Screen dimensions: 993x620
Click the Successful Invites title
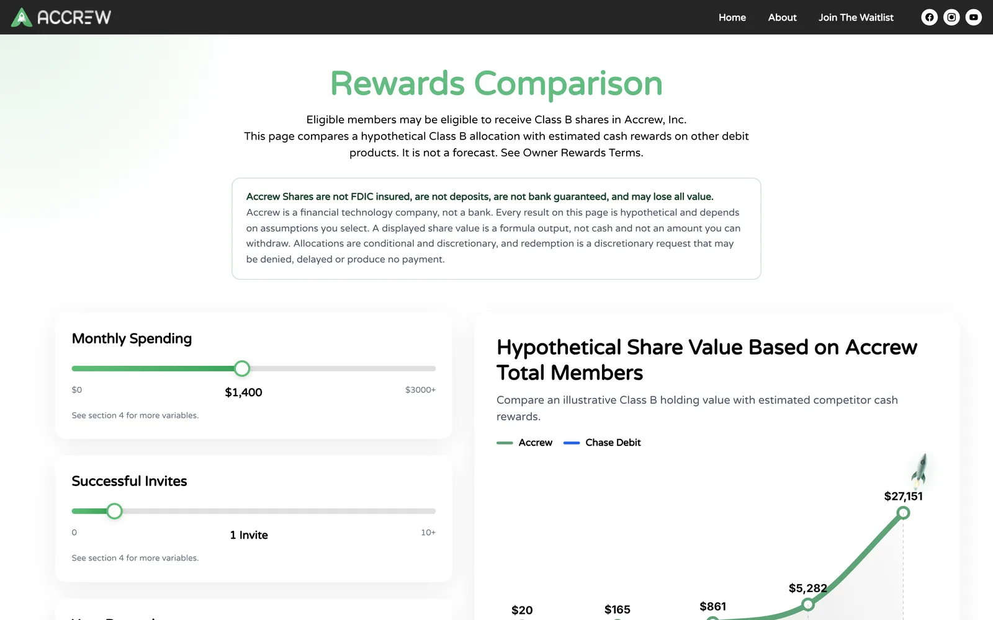129,481
